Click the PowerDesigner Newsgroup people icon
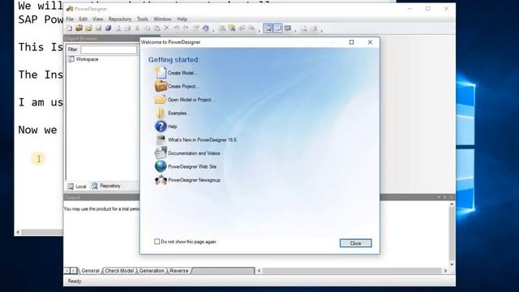This screenshot has height=292, width=519. click(161, 180)
